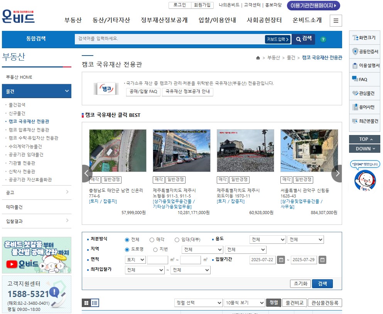
Task: Open second 지역 district dropdown
Action: [x=245, y=250]
